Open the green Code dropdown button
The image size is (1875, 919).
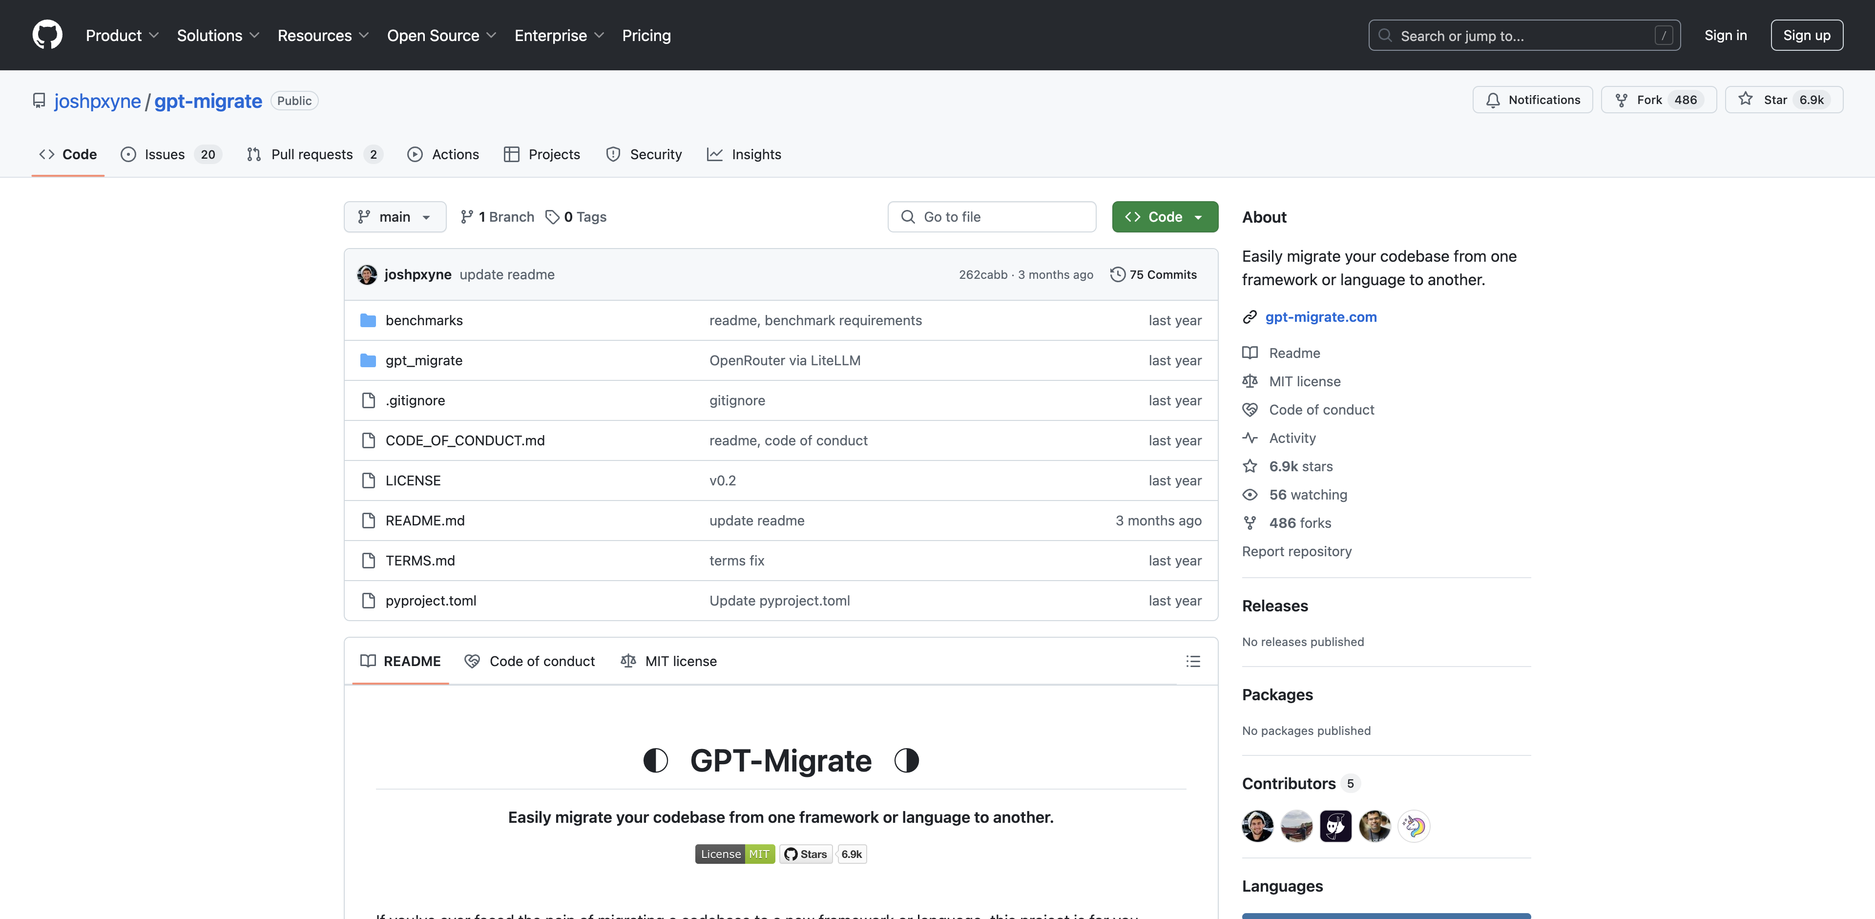tap(1165, 217)
